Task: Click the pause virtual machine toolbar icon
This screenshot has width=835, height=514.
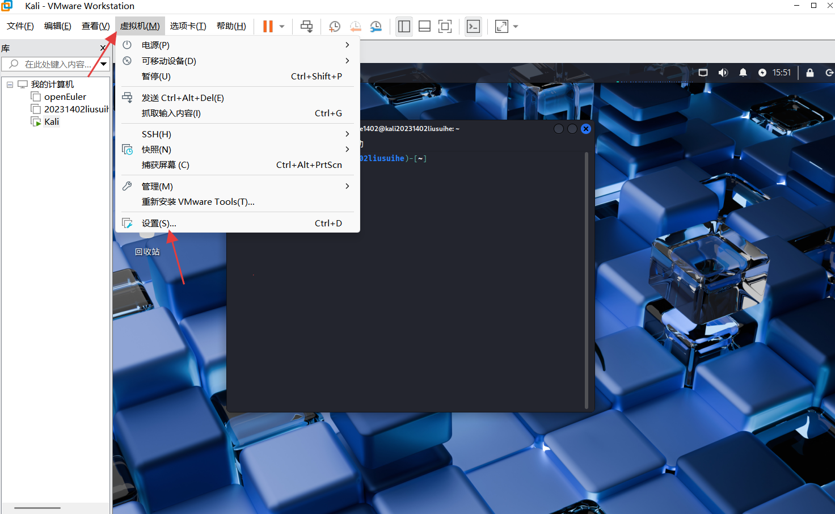Action: pos(268,26)
